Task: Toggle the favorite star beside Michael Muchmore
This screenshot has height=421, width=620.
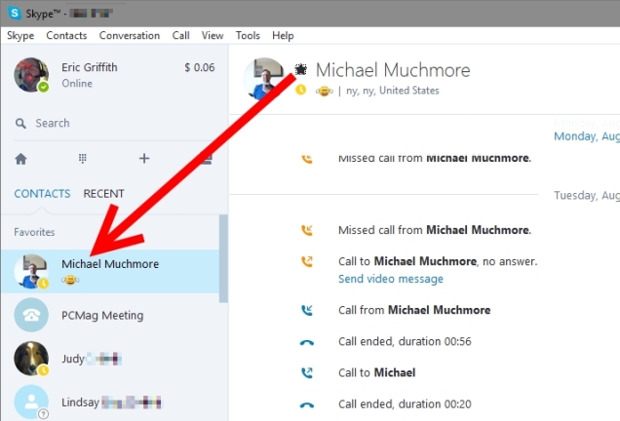Action: click(x=301, y=70)
